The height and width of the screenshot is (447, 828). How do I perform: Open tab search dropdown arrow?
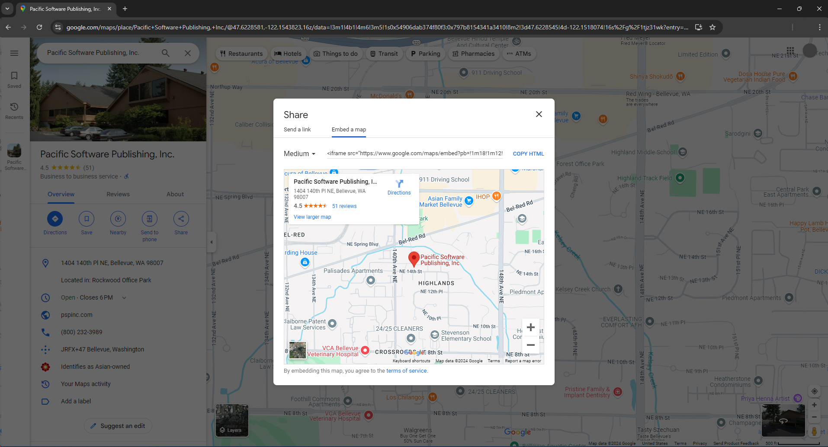(7, 9)
